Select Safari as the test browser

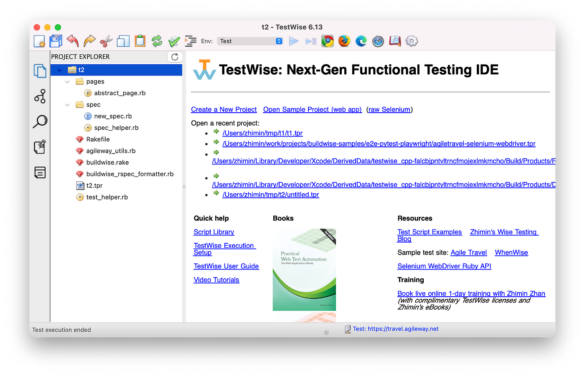(x=378, y=41)
